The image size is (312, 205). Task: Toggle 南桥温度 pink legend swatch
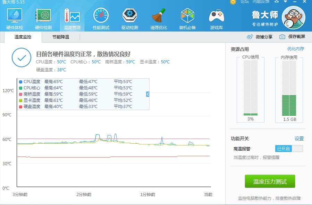[x=20, y=94]
